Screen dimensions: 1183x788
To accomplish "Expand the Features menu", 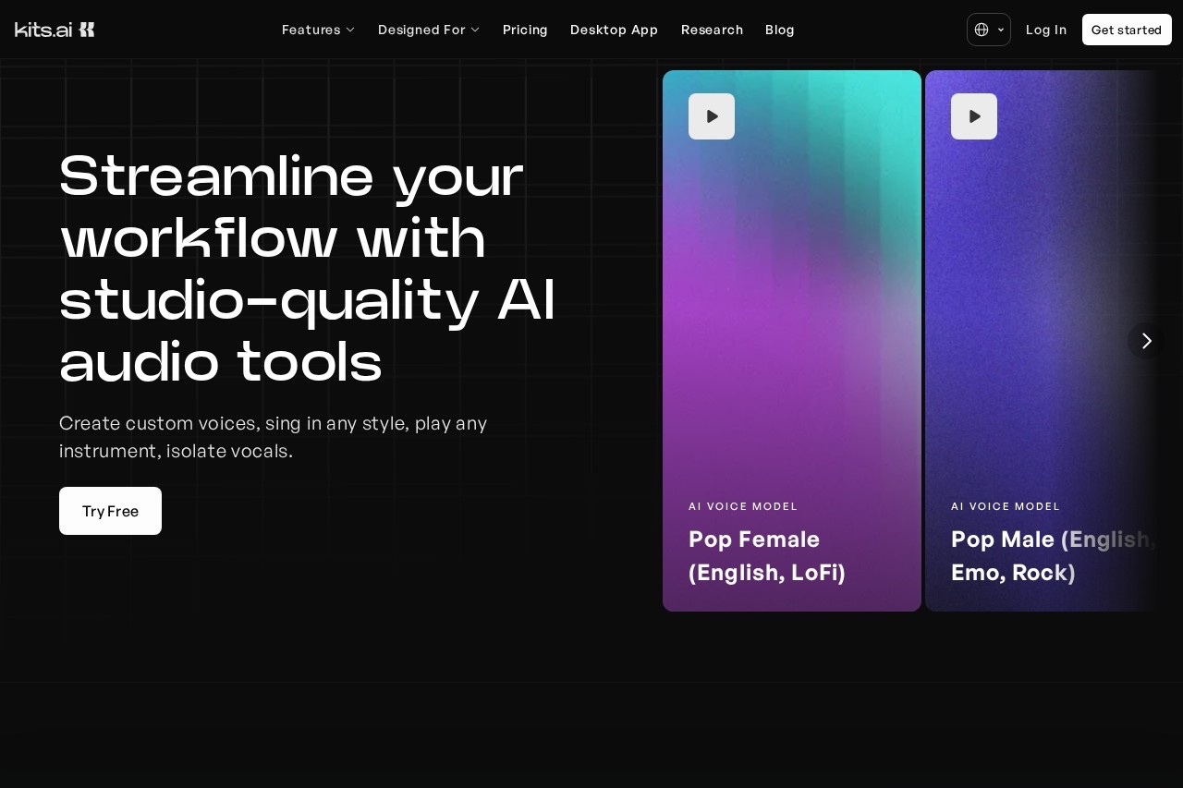I will point(318,30).
